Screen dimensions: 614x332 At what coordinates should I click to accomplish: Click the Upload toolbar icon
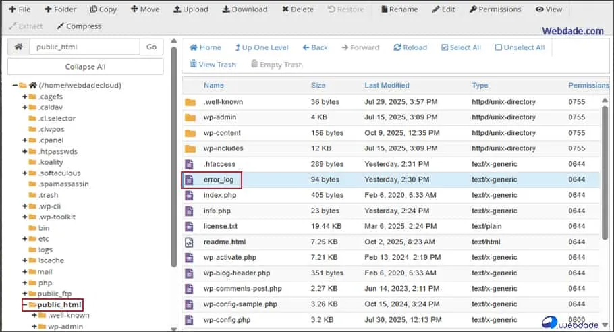pos(177,9)
